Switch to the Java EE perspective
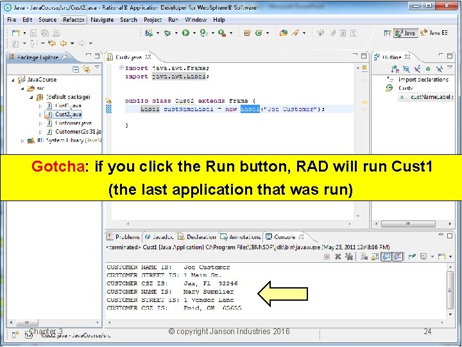 [x=434, y=33]
